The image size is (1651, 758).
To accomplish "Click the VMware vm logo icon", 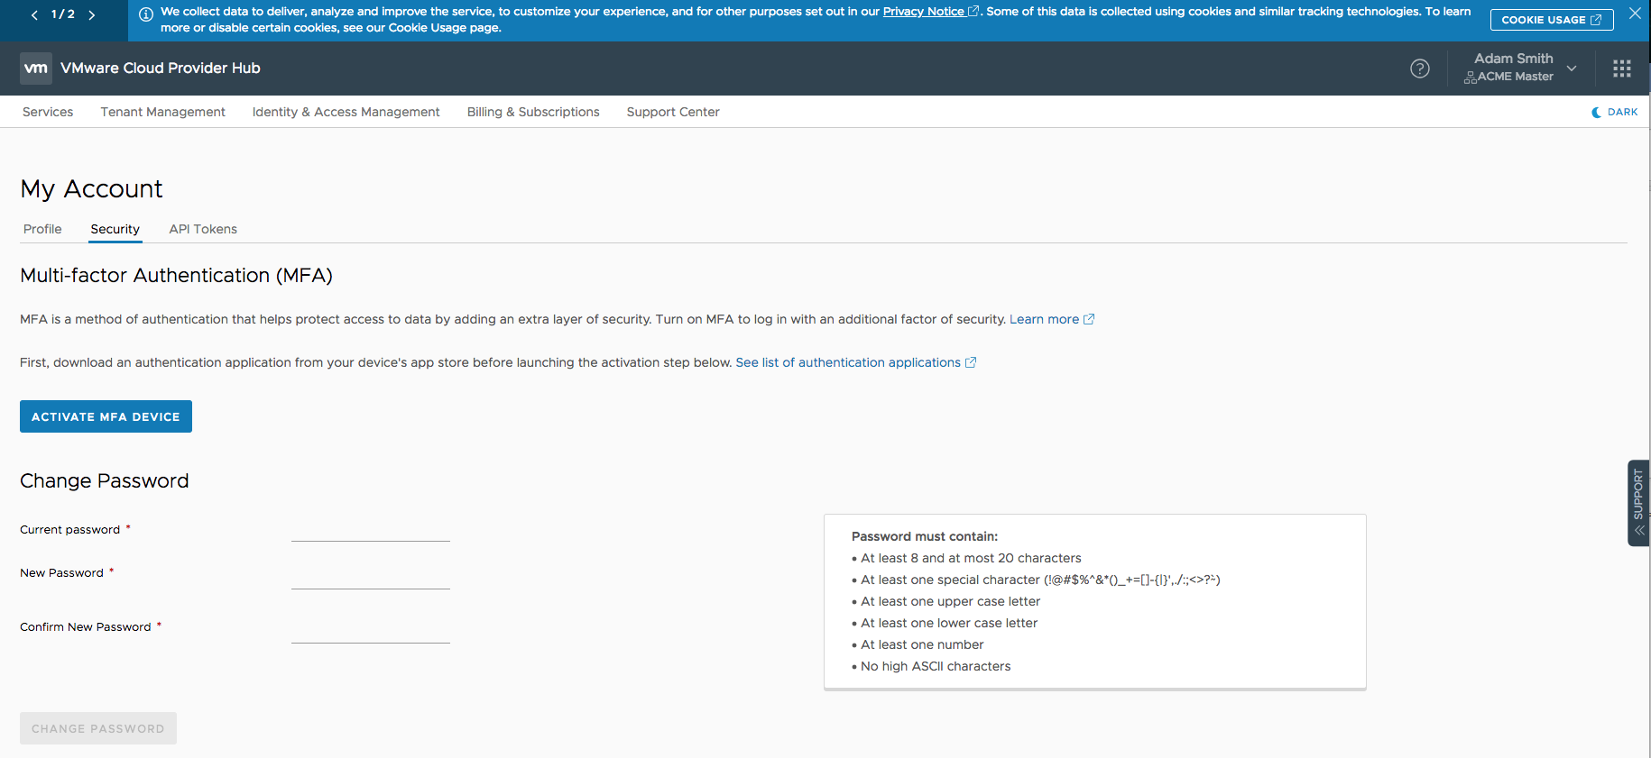I will (36, 68).
